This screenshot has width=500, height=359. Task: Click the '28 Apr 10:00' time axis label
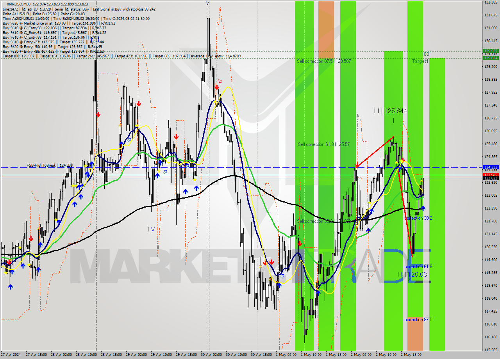87,355
